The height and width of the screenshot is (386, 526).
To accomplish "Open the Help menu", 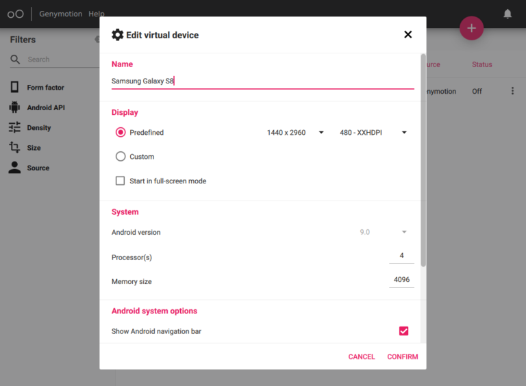I will point(97,14).
